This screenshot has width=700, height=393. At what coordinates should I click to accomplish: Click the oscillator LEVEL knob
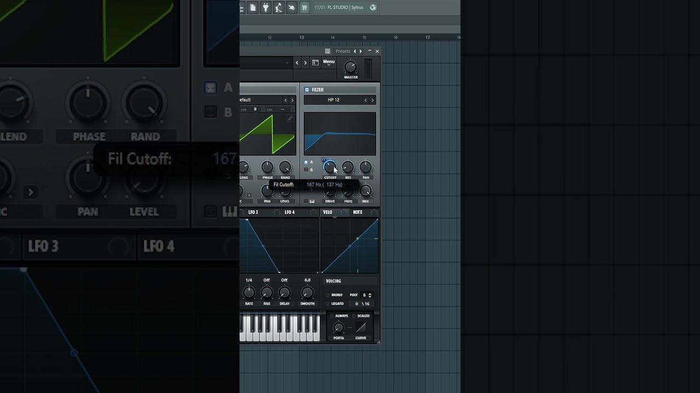pyautogui.click(x=285, y=191)
